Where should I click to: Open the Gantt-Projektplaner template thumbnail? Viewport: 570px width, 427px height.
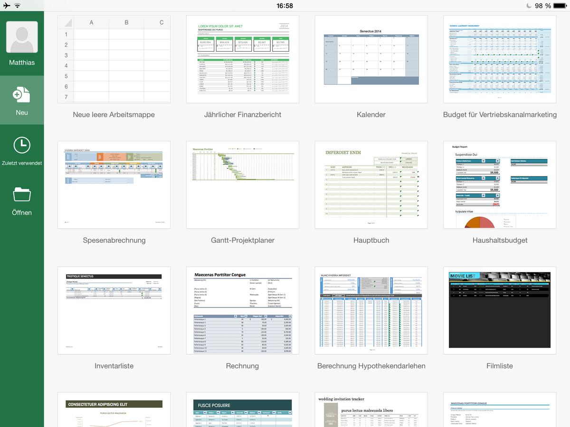(x=243, y=185)
